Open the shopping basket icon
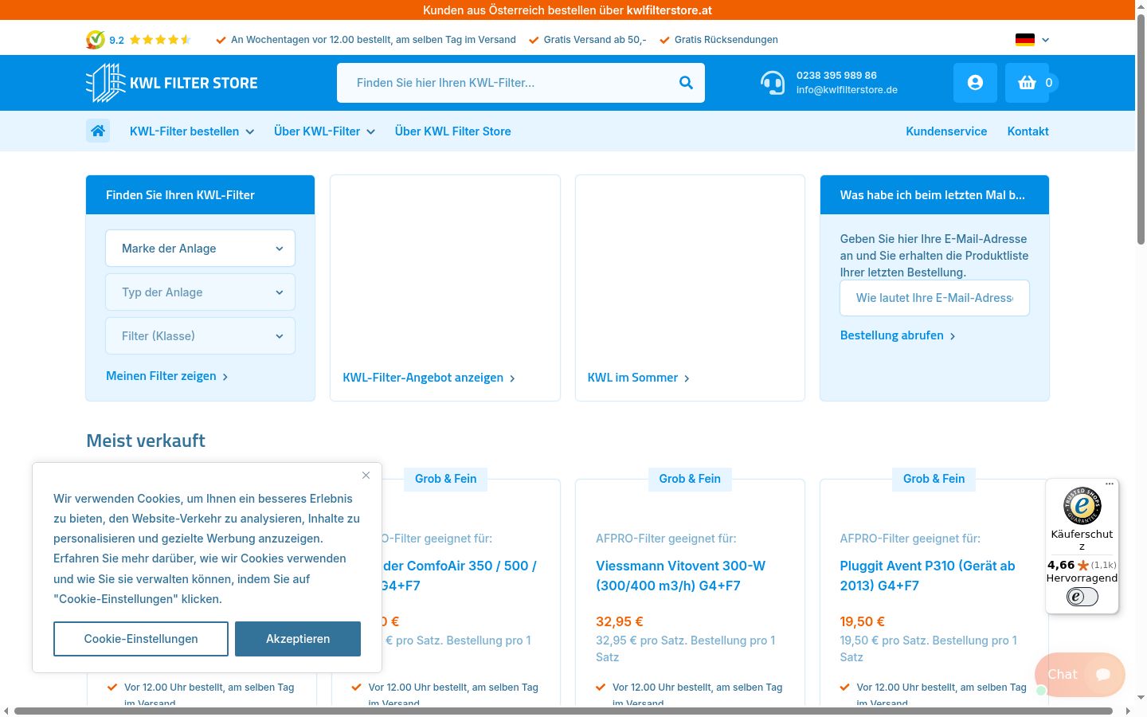The height and width of the screenshot is (717, 1147). 1027,83
